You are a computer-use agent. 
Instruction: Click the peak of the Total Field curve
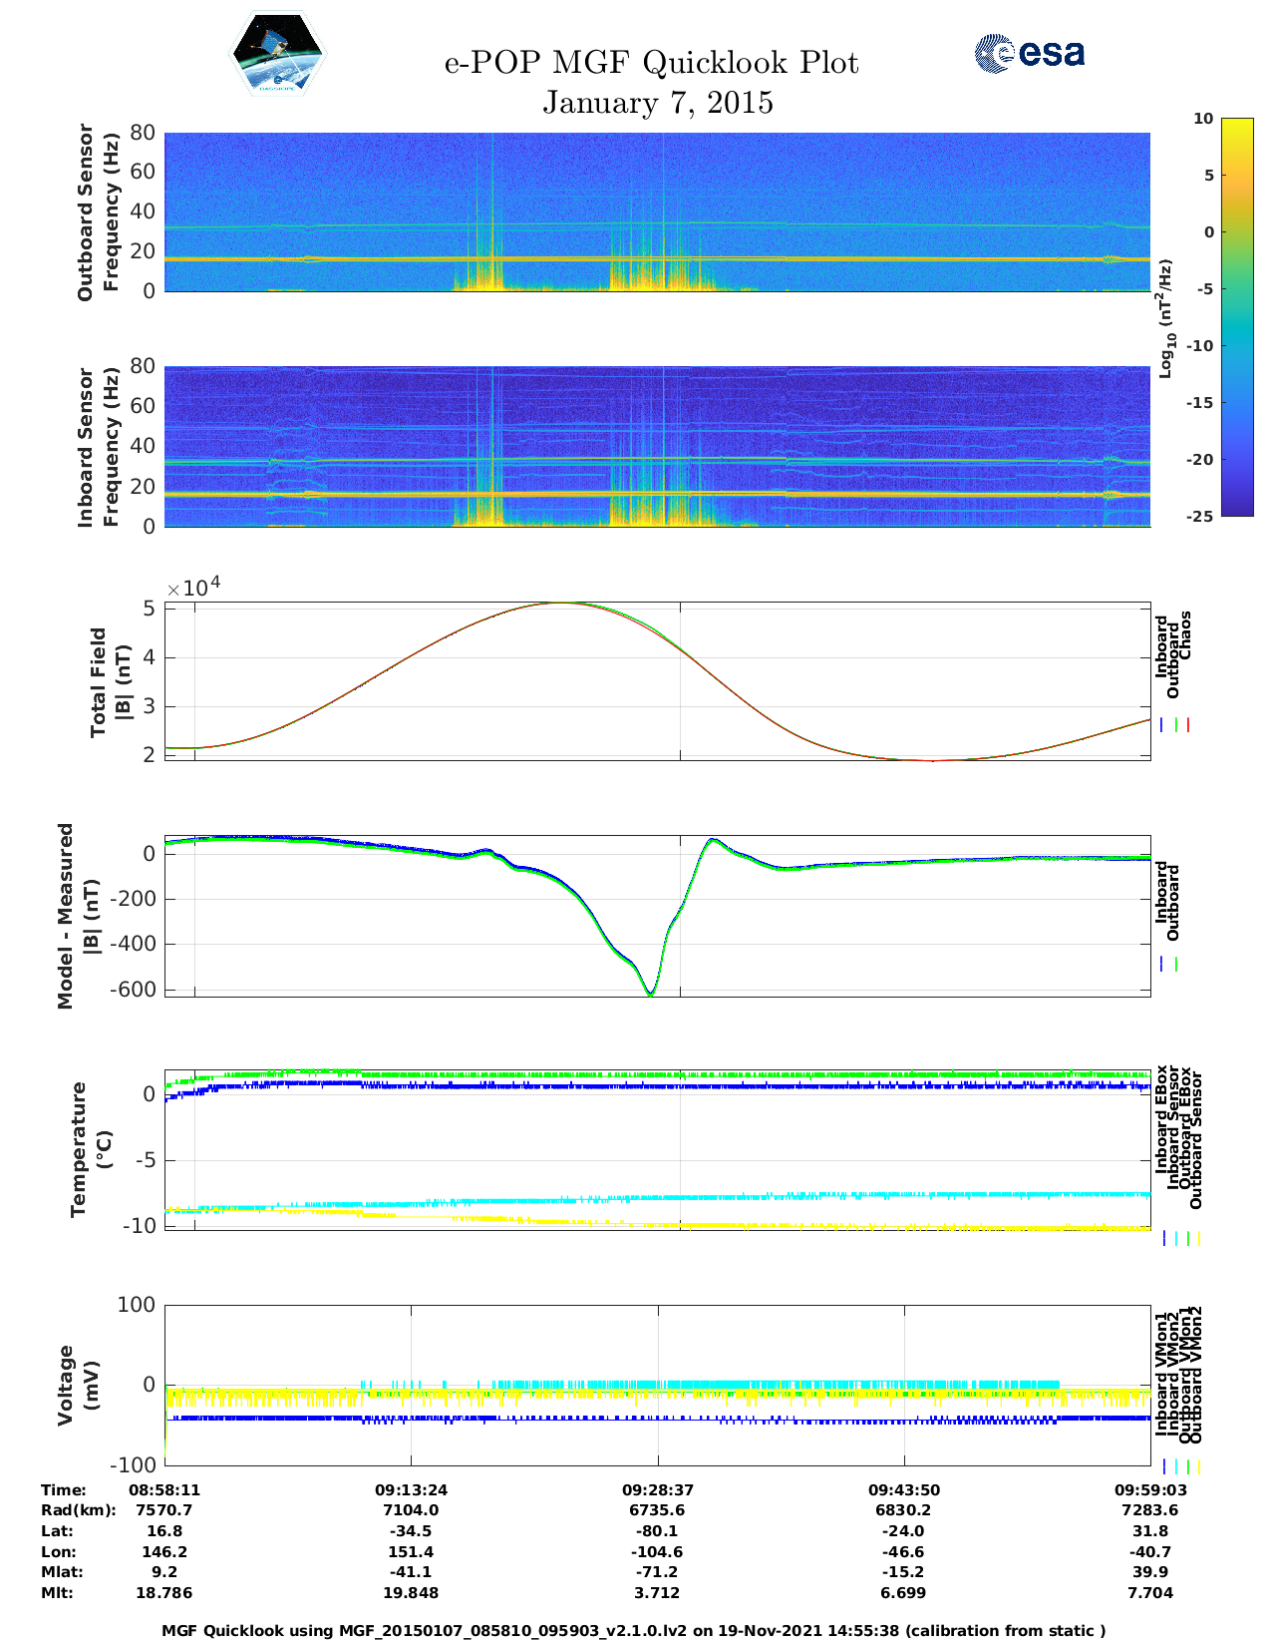(x=563, y=603)
